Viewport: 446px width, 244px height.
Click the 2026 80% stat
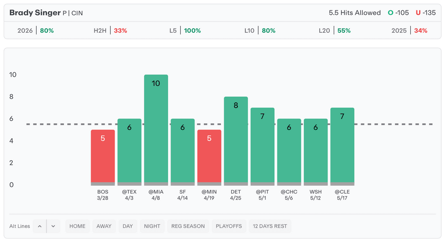pos(36,30)
